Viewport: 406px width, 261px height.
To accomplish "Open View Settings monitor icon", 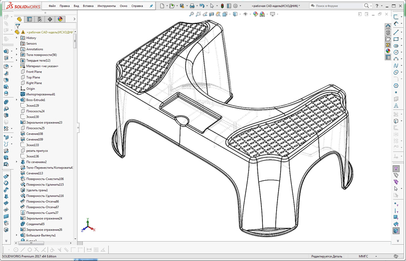I will 273,14.
